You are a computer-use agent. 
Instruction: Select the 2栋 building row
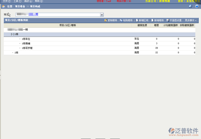[16, 53]
